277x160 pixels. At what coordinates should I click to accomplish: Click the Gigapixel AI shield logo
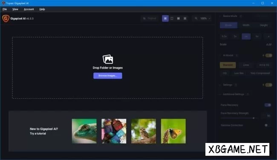6,18
